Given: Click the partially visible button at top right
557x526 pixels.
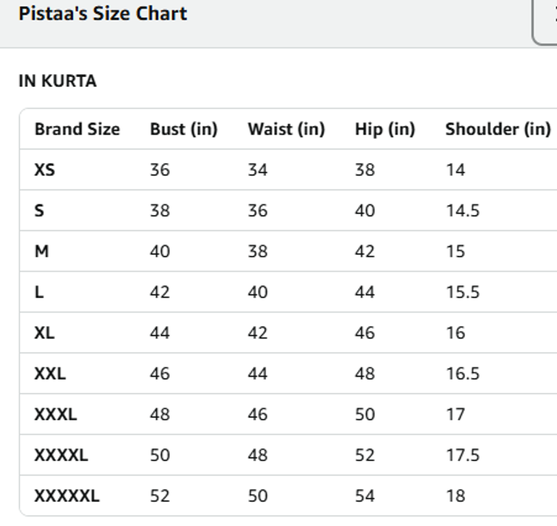Looking at the screenshot, I should click(546, 21).
